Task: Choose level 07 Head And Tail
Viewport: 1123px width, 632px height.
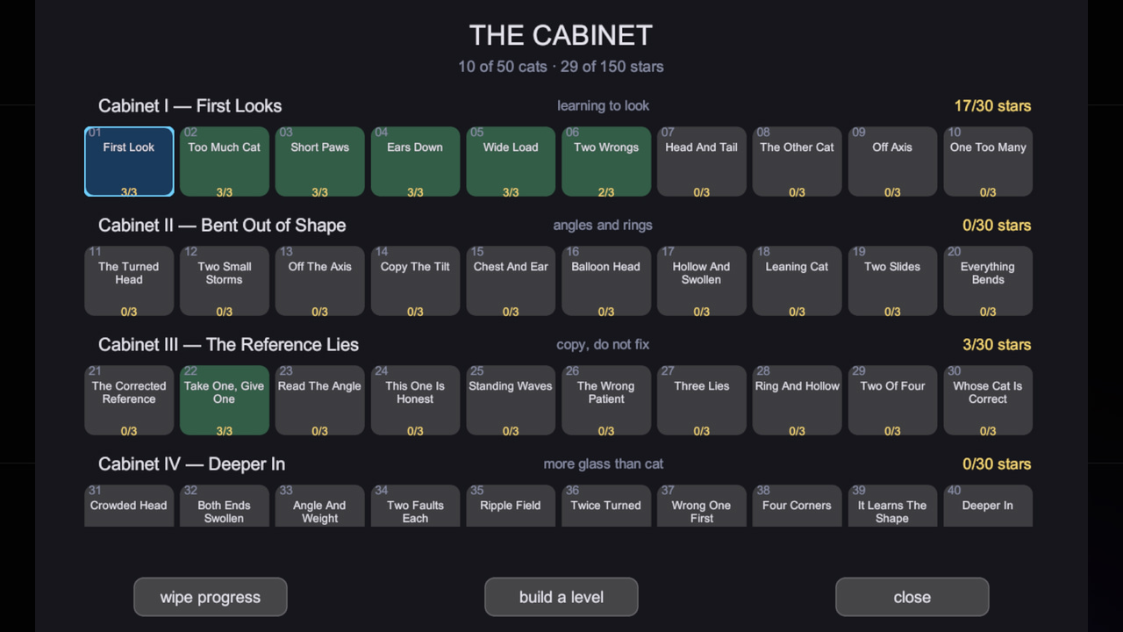Action: (702, 162)
